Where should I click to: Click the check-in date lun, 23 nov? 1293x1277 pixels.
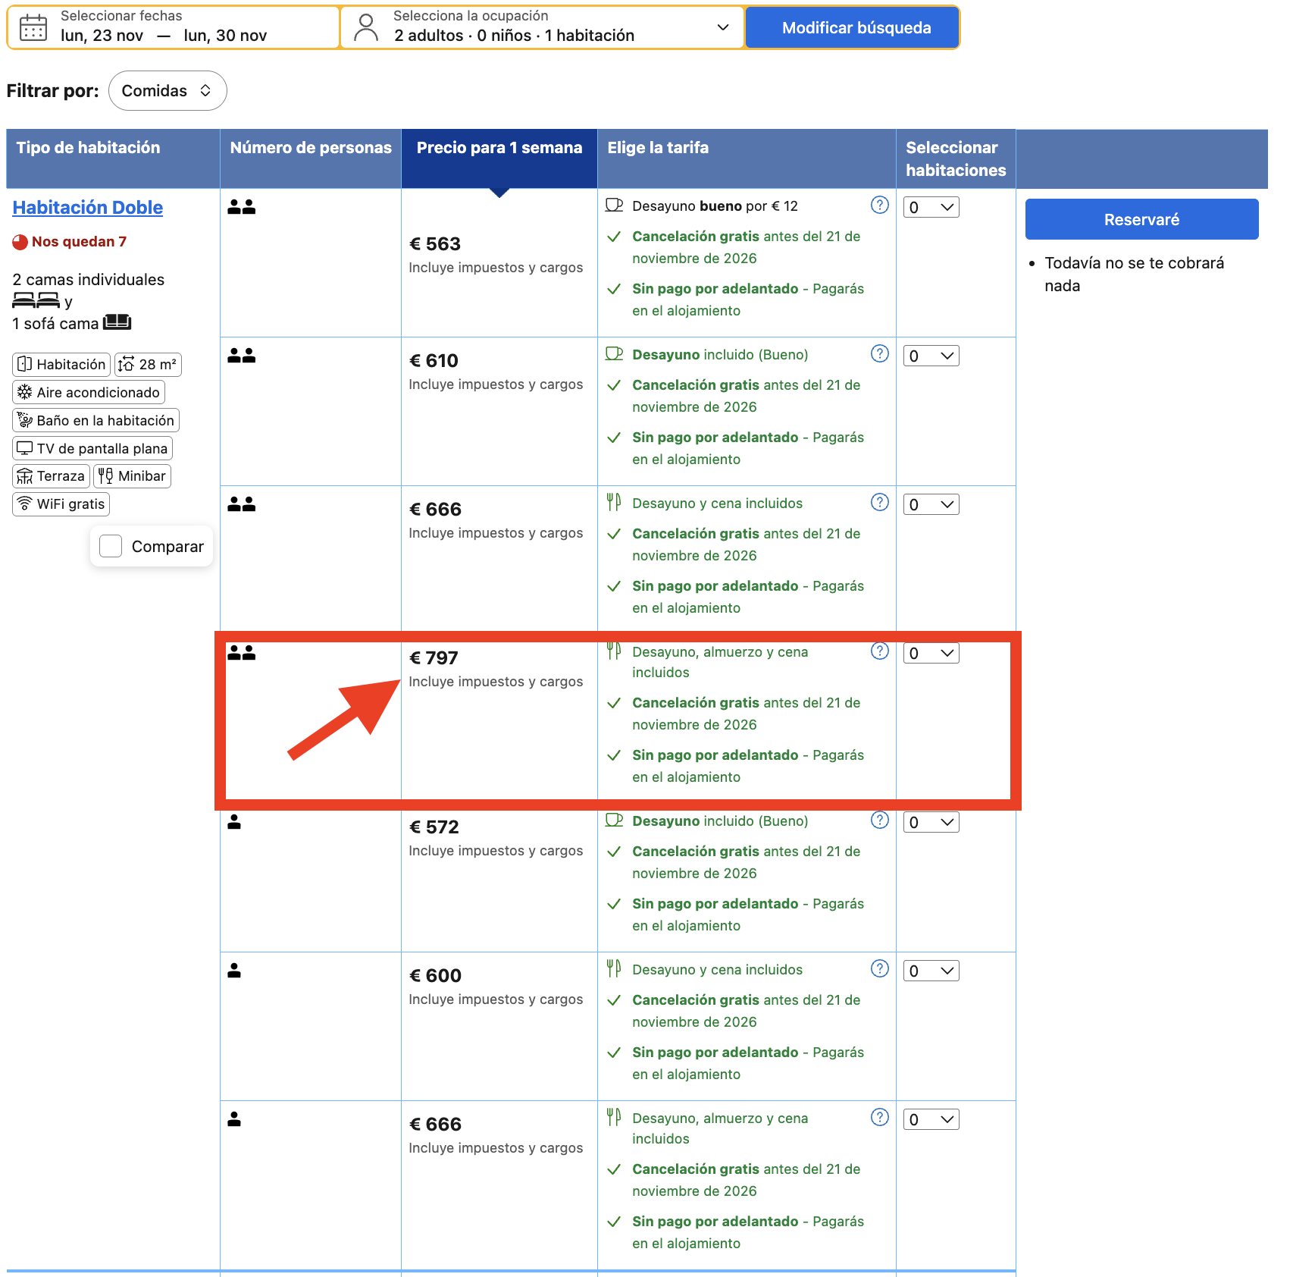(102, 36)
